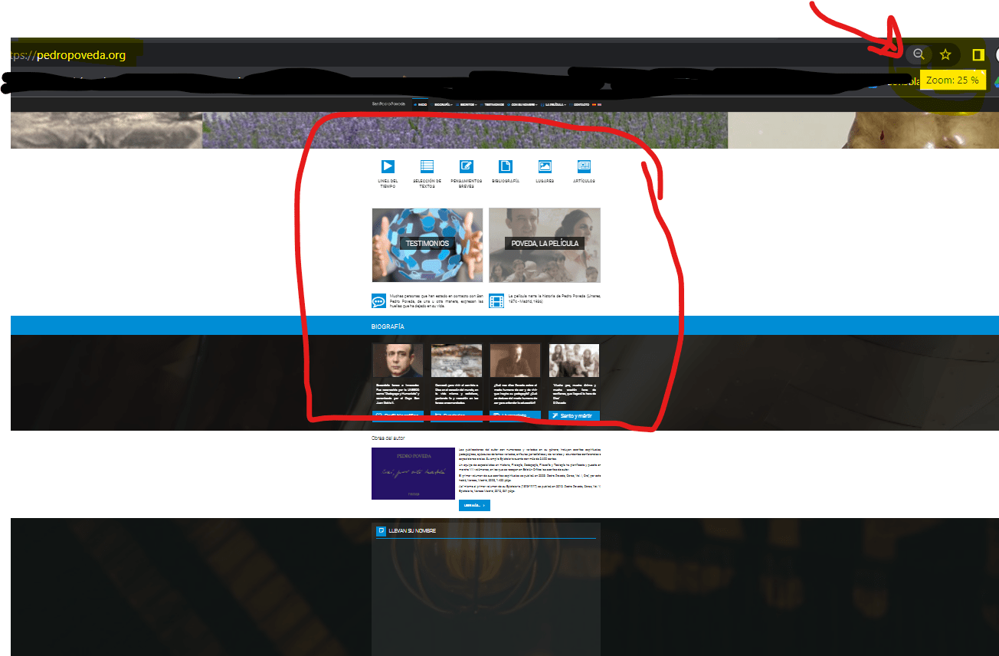Open the Pensamientos Breves edit icon
This screenshot has width=999, height=656.
[x=466, y=166]
